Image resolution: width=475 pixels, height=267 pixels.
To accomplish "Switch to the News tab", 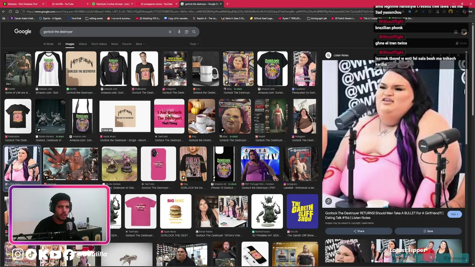I will coord(115,44).
